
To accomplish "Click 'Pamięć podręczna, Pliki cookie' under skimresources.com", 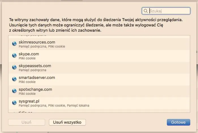I will pyautogui.click(x=42, y=46).
